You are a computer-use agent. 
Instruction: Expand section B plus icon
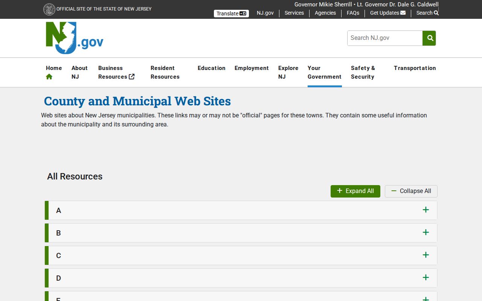pos(426,233)
